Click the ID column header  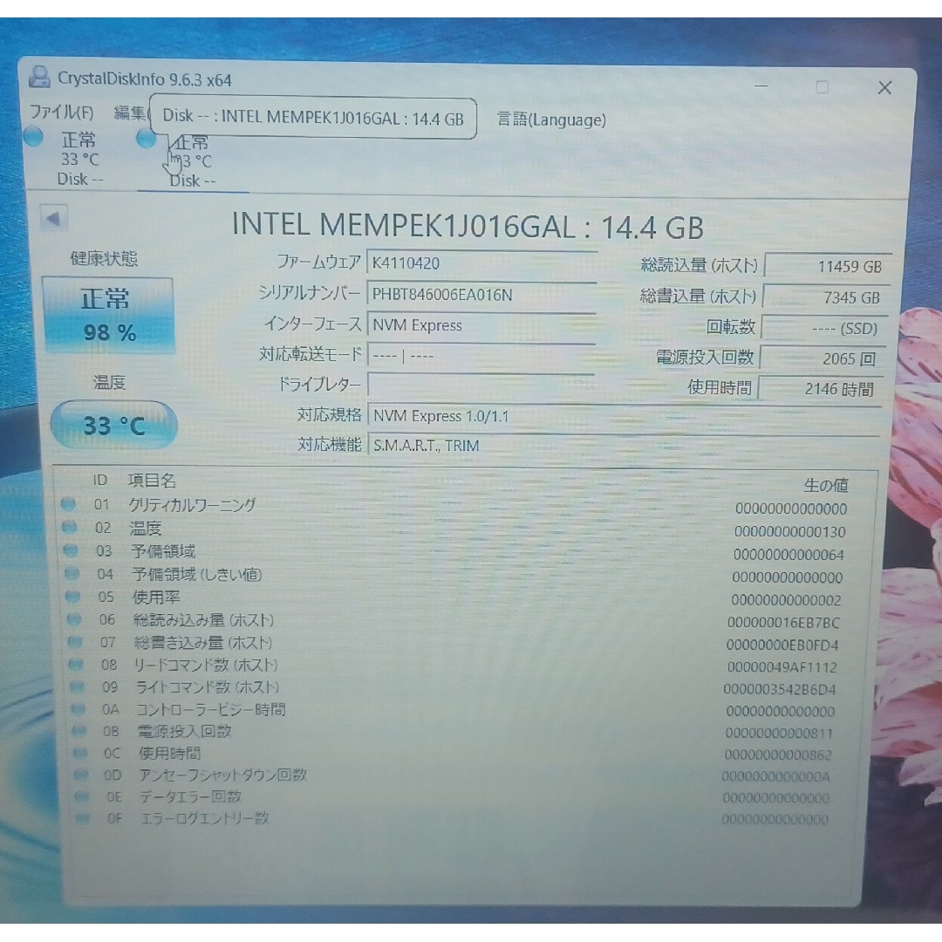coord(99,480)
